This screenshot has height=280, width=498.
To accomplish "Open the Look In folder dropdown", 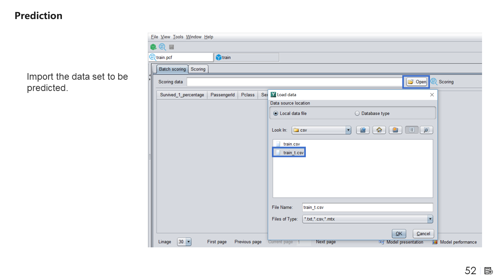I will (x=348, y=130).
